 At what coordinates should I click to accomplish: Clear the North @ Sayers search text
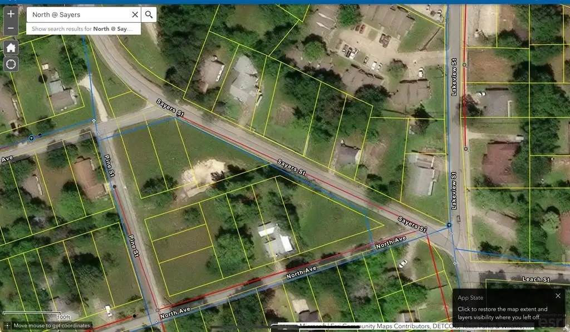(135, 14)
